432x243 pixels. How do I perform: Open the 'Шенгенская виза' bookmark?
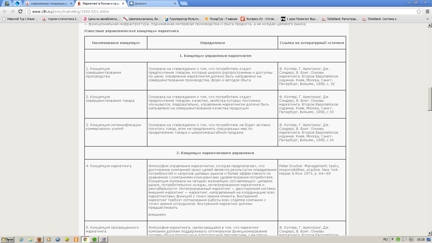pyautogui.click(x=142, y=19)
